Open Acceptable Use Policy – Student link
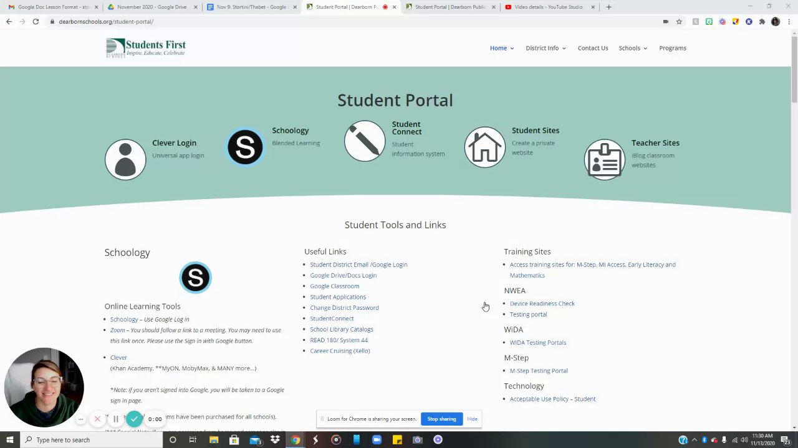 click(x=552, y=399)
